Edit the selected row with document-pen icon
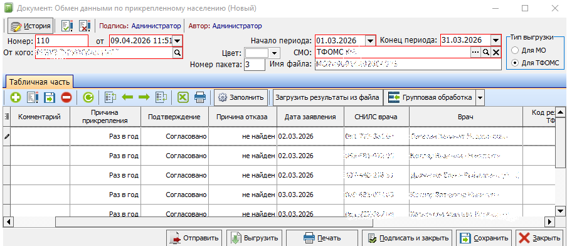The height and width of the screenshot is (246, 567). pos(33,97)
